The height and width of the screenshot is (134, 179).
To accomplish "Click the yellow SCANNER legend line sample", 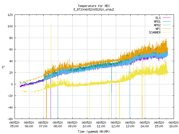I will (x=167, y=32).
